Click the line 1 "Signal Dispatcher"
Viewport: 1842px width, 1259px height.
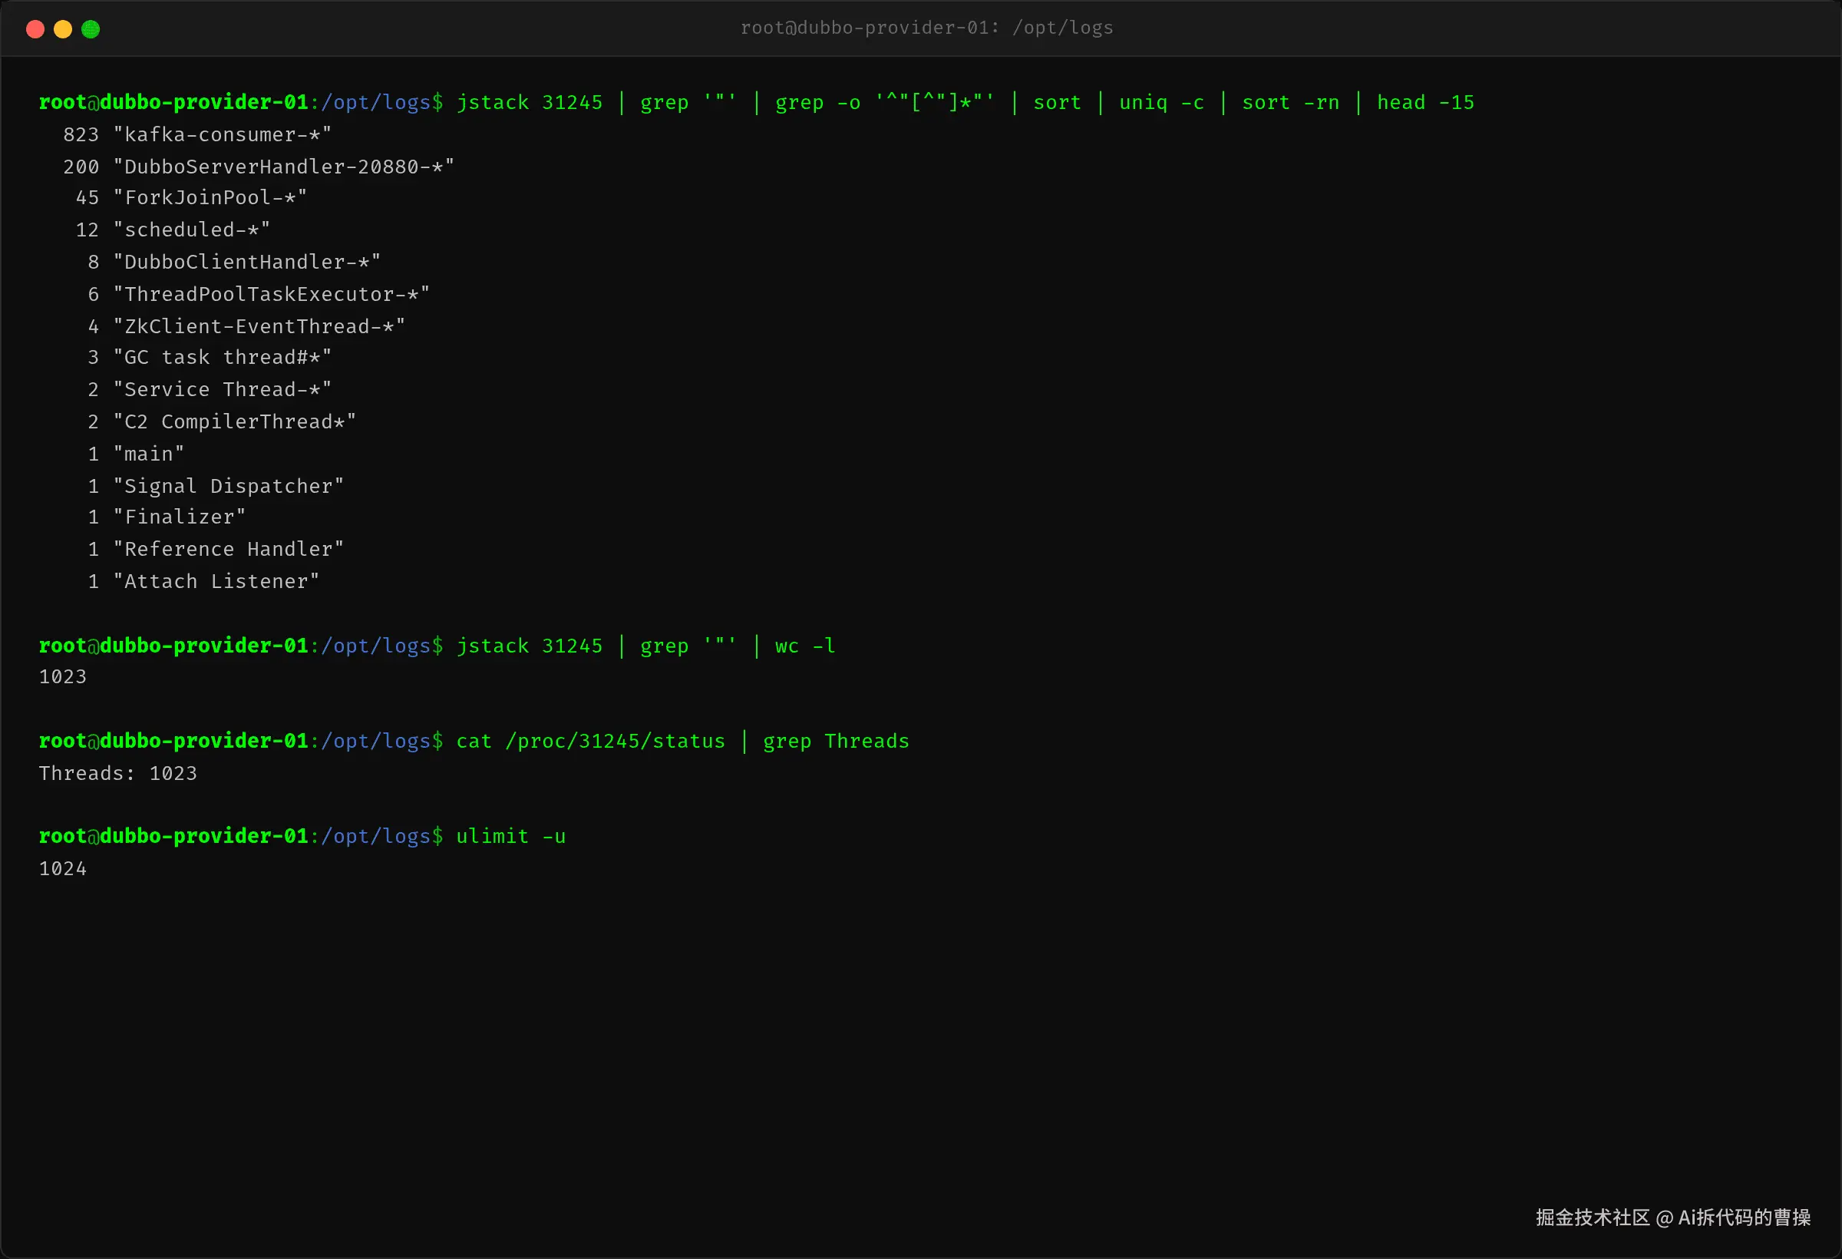coord(216,486)
